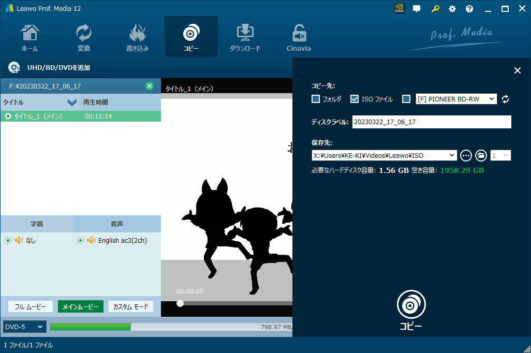The height and width of the screenshot is (353, 531).
Task: Click the CUDA acceleration icon
Action: (x=399, y=9)
